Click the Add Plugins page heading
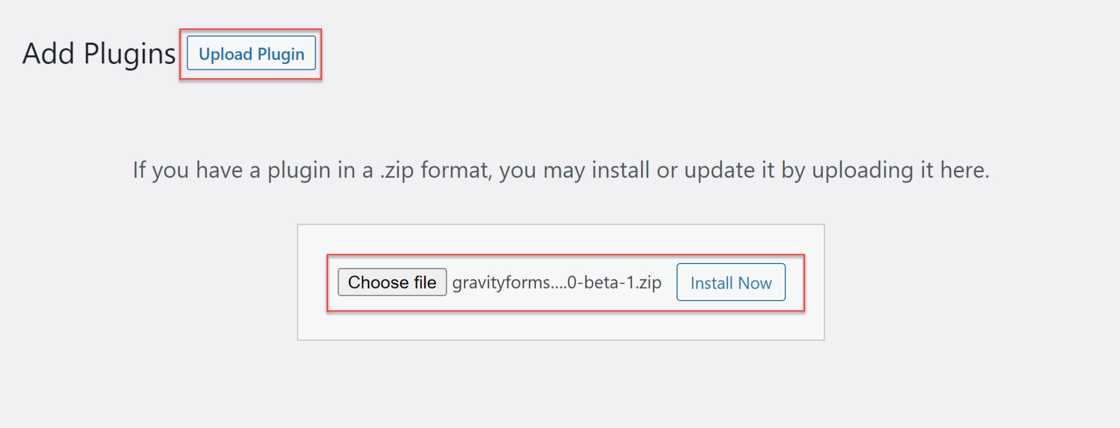This screenshot has width=1120, height=428. 98,53
